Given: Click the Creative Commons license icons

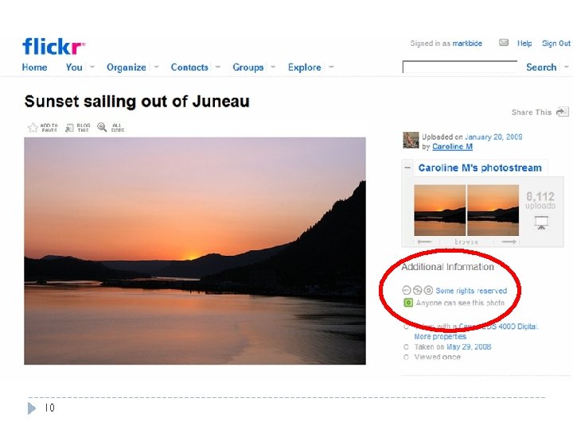Looking at the screenshot, I should (x=417, y=290).
